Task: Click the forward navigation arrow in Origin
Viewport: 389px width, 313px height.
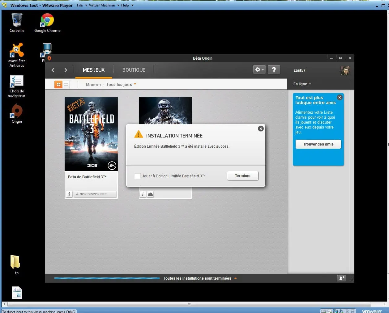Action: [66, 70]
